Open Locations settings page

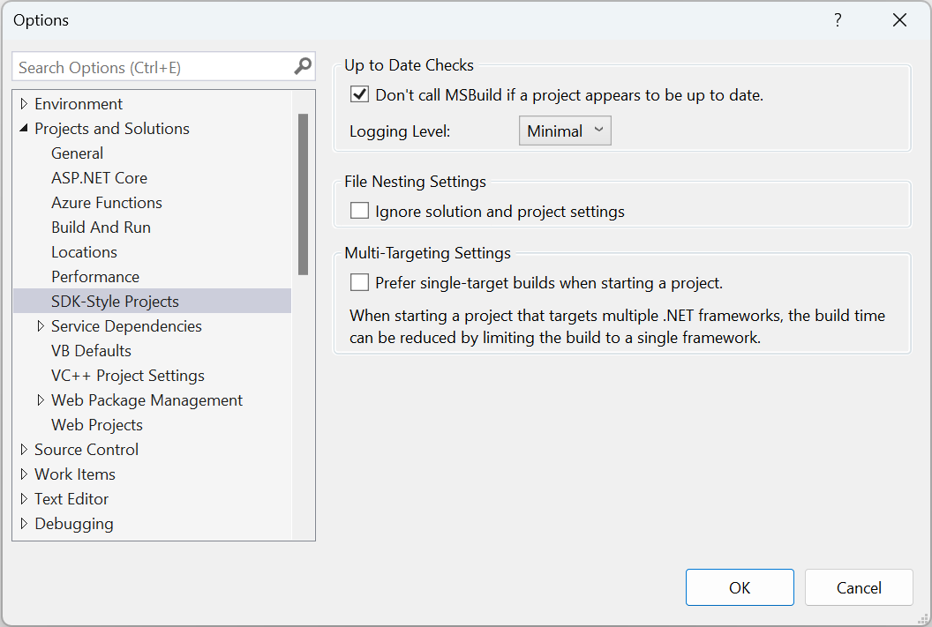point(84,251)
